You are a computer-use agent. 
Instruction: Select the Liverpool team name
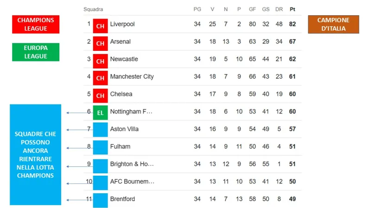[x=122, y=24]
